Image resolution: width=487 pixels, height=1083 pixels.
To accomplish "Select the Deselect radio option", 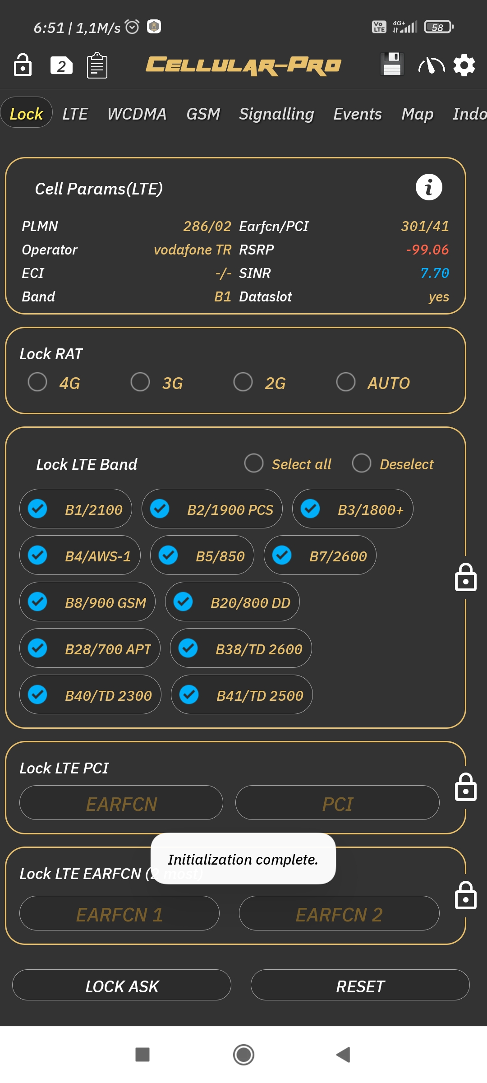I will click(x=362, y=463).
